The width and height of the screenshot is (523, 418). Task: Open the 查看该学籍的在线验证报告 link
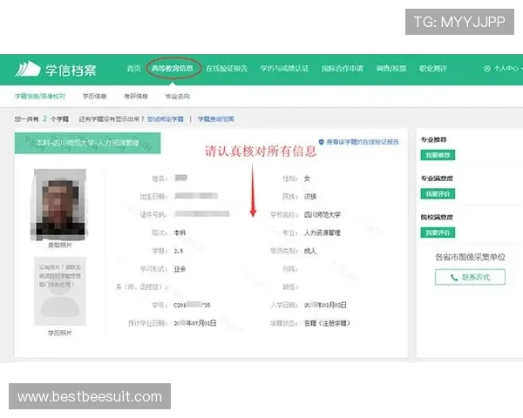coord(363,142)
